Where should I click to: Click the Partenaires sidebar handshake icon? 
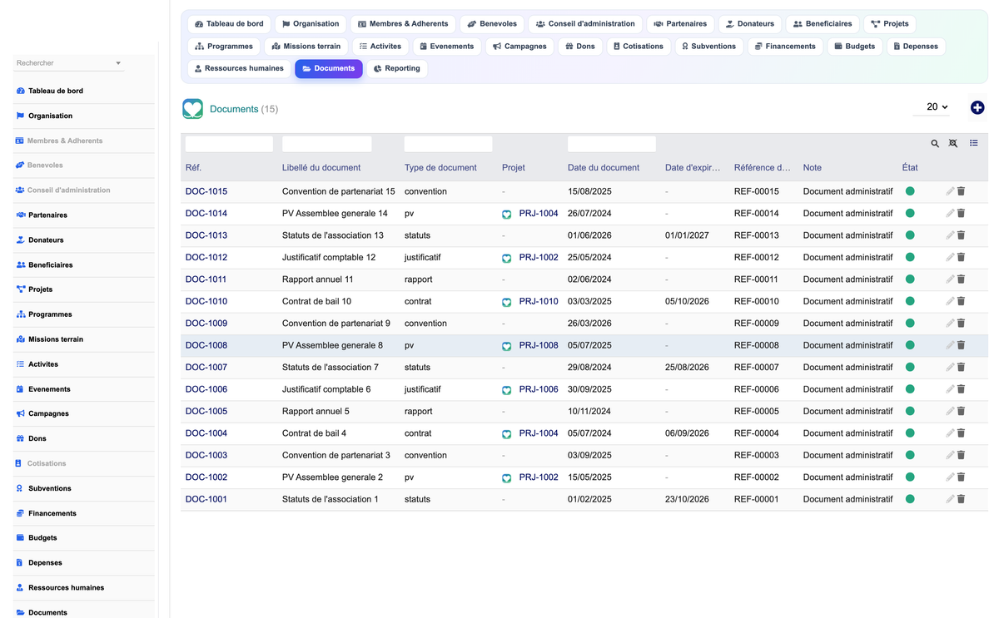21,215
